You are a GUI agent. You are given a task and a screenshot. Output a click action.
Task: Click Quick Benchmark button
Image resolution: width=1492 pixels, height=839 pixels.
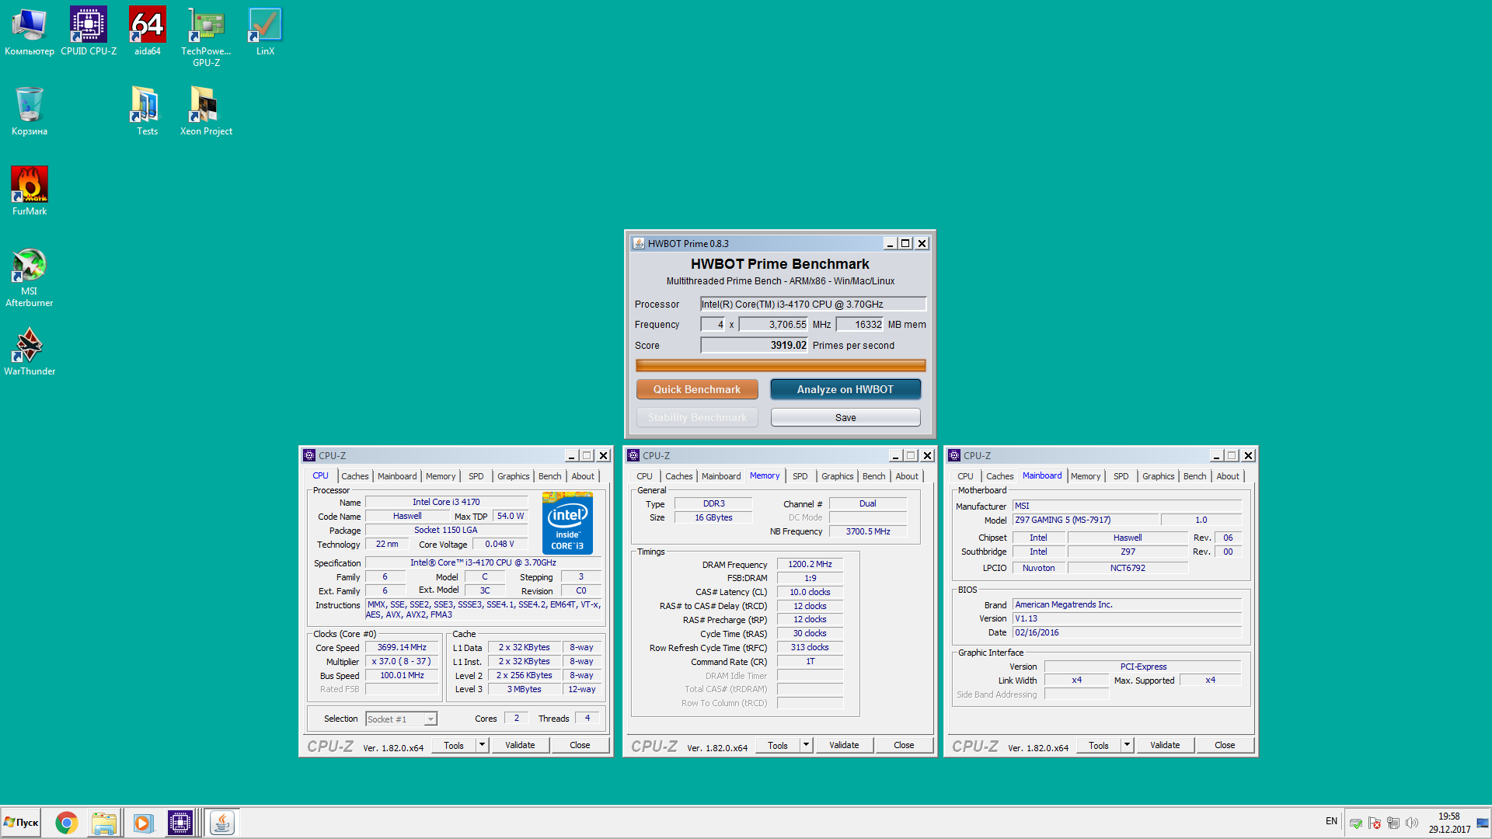[x=697, y=389]
